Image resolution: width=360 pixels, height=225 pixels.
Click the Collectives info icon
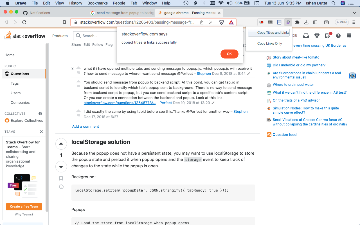point(40,114)
